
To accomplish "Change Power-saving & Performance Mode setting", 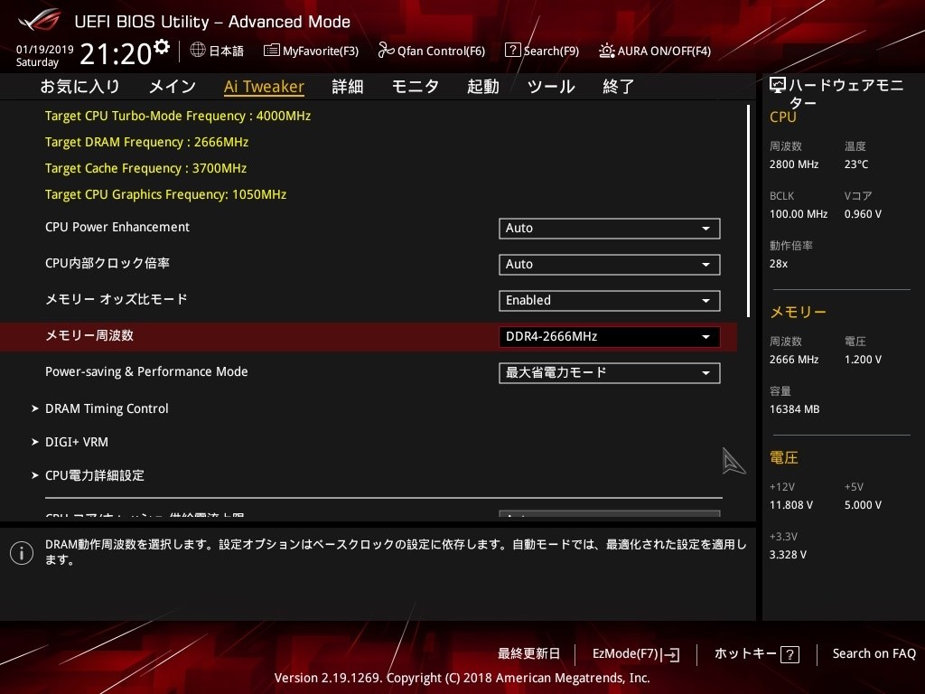I will [x=609, y=372].
